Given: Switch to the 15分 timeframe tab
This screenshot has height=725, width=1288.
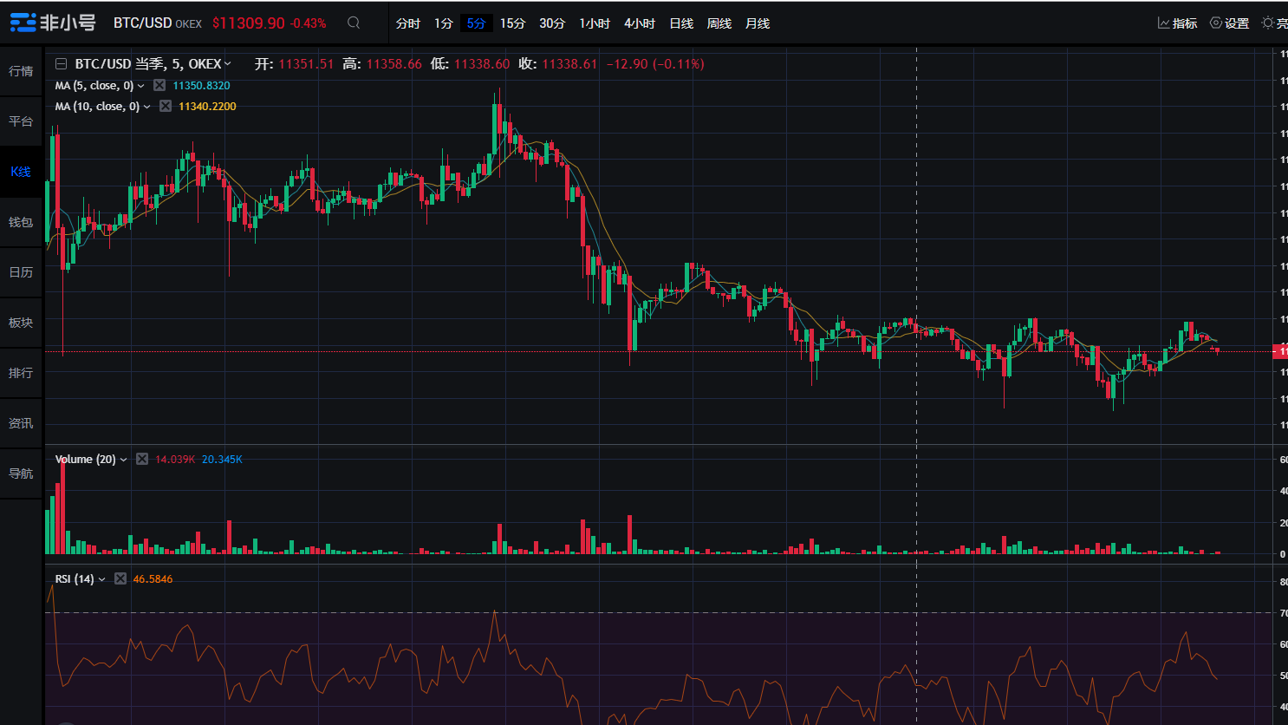Looking at the screenshot, I should pos(512,23).
